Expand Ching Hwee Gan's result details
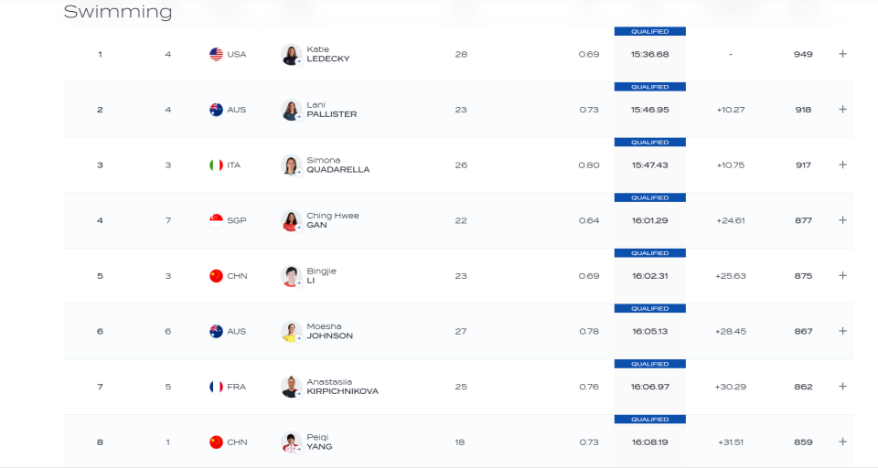Image resolution: width=878 pixels, height=468 pixels. (x=842, y=220)
